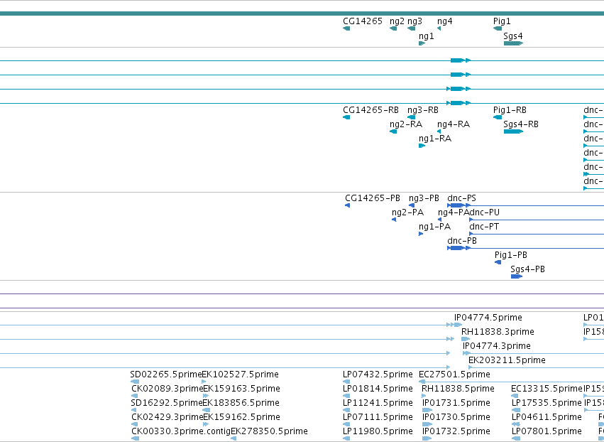Screen dimensions: 604x442
Task: Click the EK278350.5prime EST label
Action: coord(269,431)
